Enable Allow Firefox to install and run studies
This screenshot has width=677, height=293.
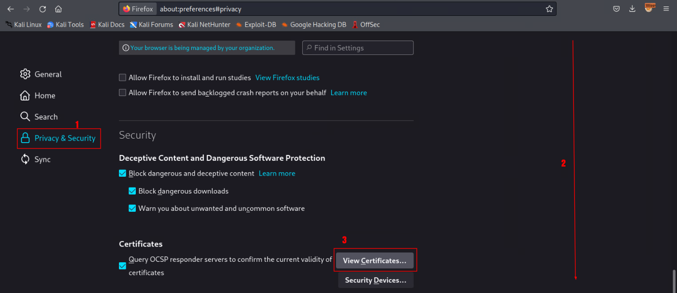(x=122, y=78)
